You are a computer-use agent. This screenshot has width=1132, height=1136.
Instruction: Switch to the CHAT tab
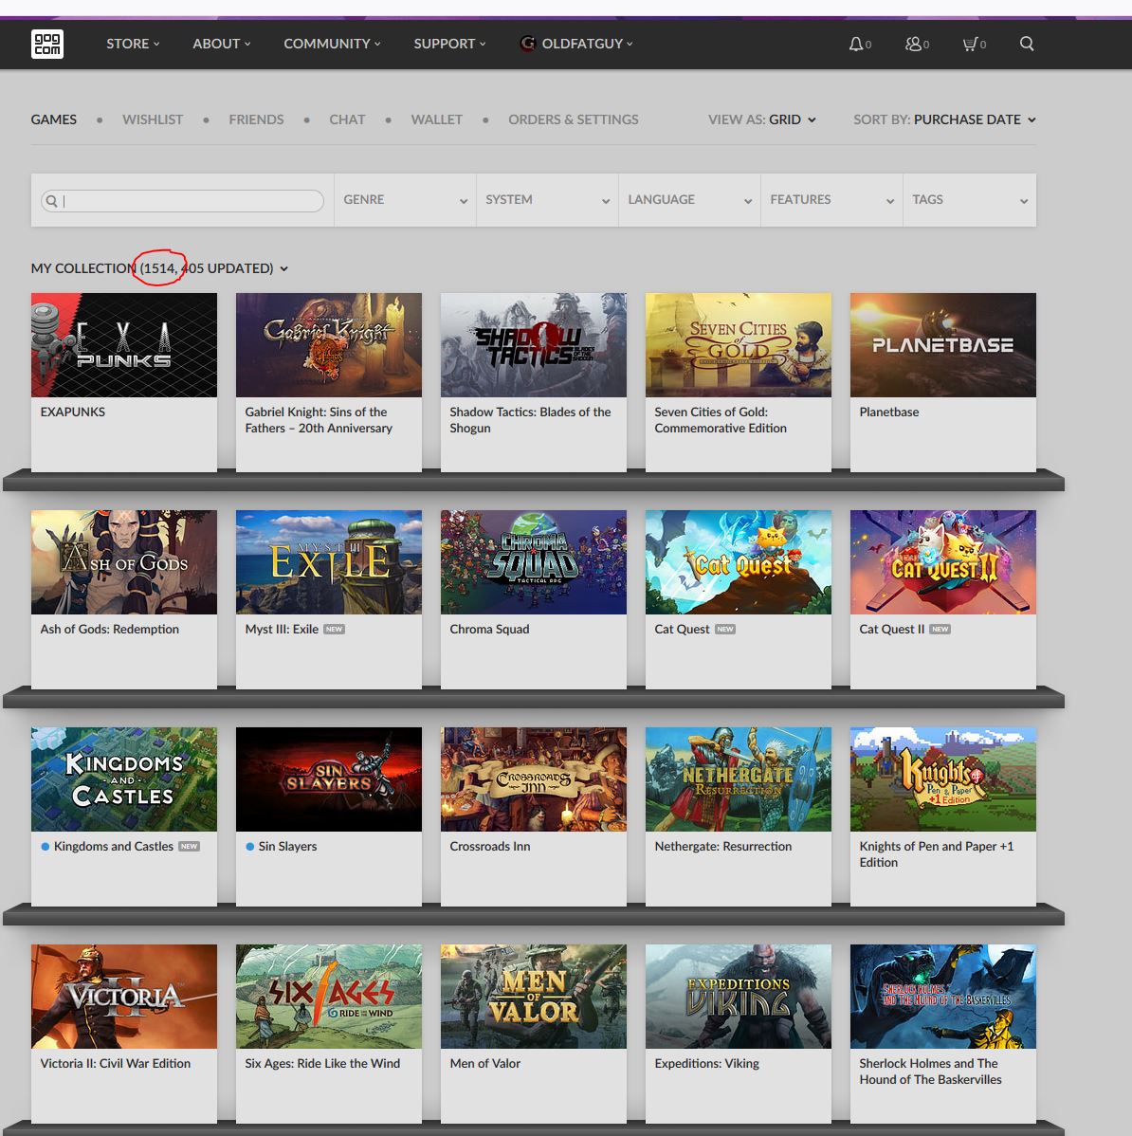pyautogui.click(x=347, y=119)
